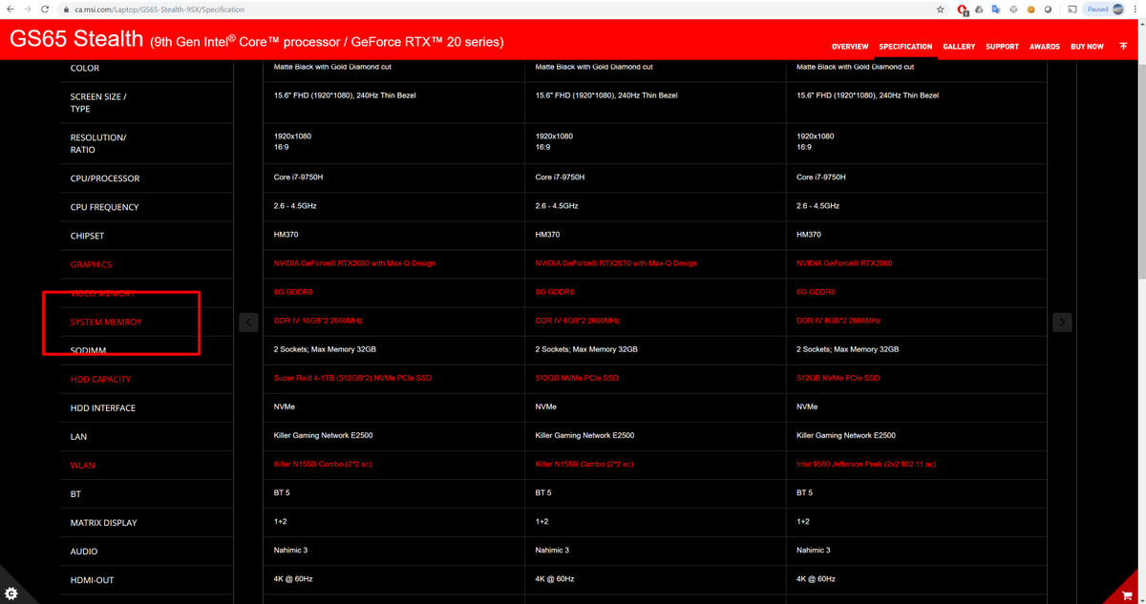1146x604 pixels.
Task: Open the Cast media icon
Action: [1072, 10]
